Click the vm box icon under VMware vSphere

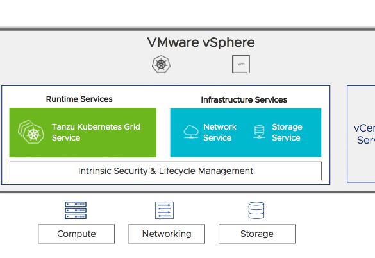coord(241,64)
